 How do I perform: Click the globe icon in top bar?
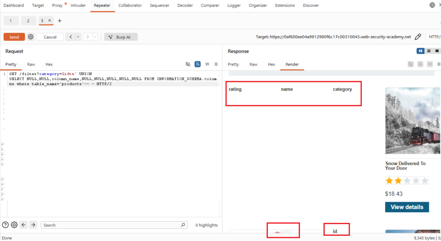[432, 5]
